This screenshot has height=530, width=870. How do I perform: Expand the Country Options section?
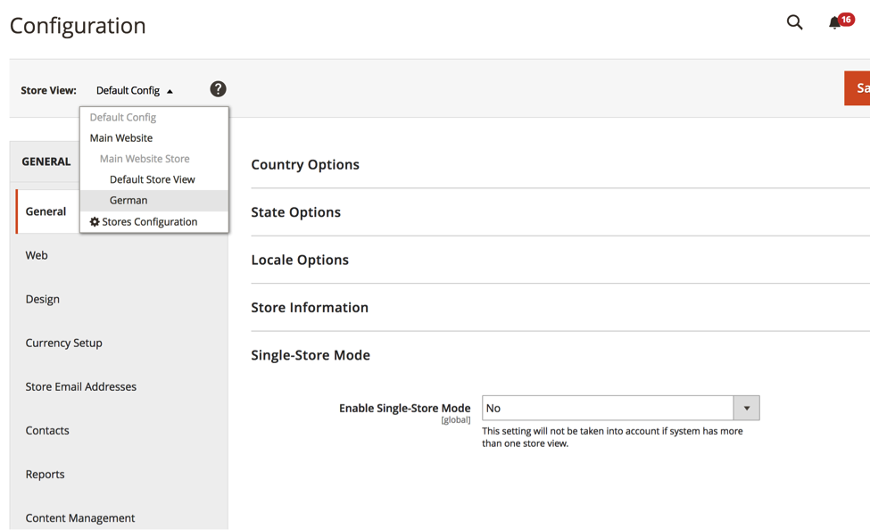(305, 164)
